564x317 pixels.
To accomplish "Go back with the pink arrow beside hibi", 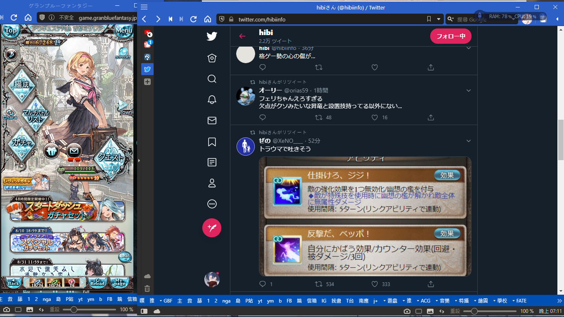I will tap(242, 36).
